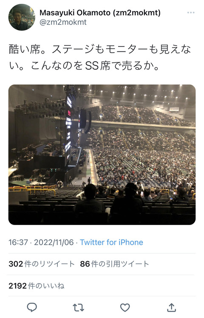The width and height of the screenshot is (204, 318).
Task: Open the share sheet with the upload arrow icon
Action: [x=172, y=307]
